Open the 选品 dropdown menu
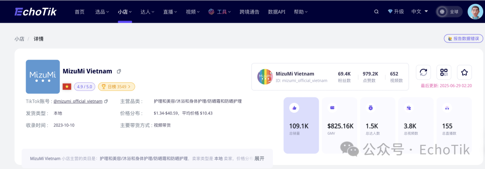 tap(102, 12)
